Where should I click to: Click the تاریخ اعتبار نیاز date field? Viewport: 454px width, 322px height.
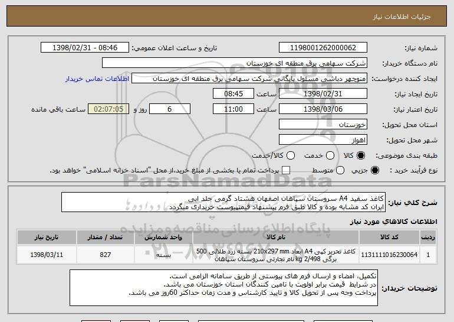(323, 109)
